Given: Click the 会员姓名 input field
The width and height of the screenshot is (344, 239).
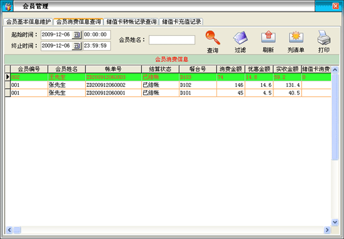Looking at the screenshot, I should [x=172, y=40].
